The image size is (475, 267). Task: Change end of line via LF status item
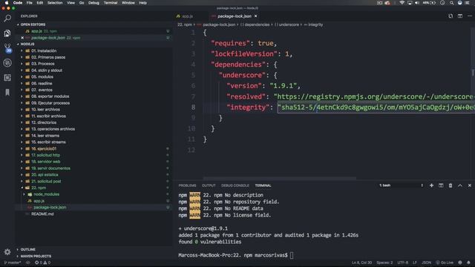tap(415, 263)
